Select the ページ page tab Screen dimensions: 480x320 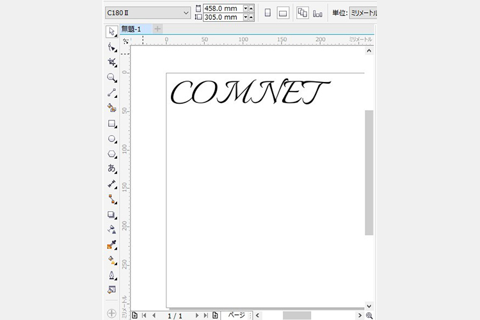coord(236,316)
